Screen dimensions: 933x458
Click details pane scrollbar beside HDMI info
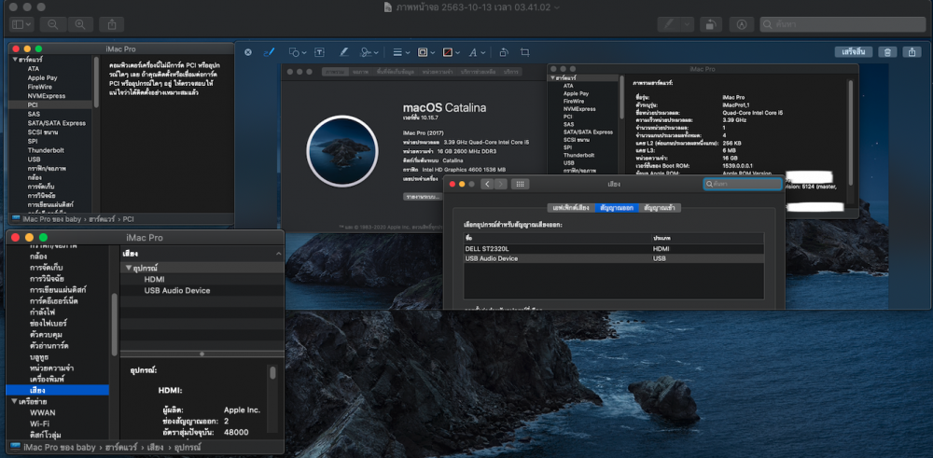(x=272, y=373)
